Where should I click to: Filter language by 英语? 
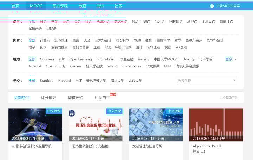coord(66,21)
